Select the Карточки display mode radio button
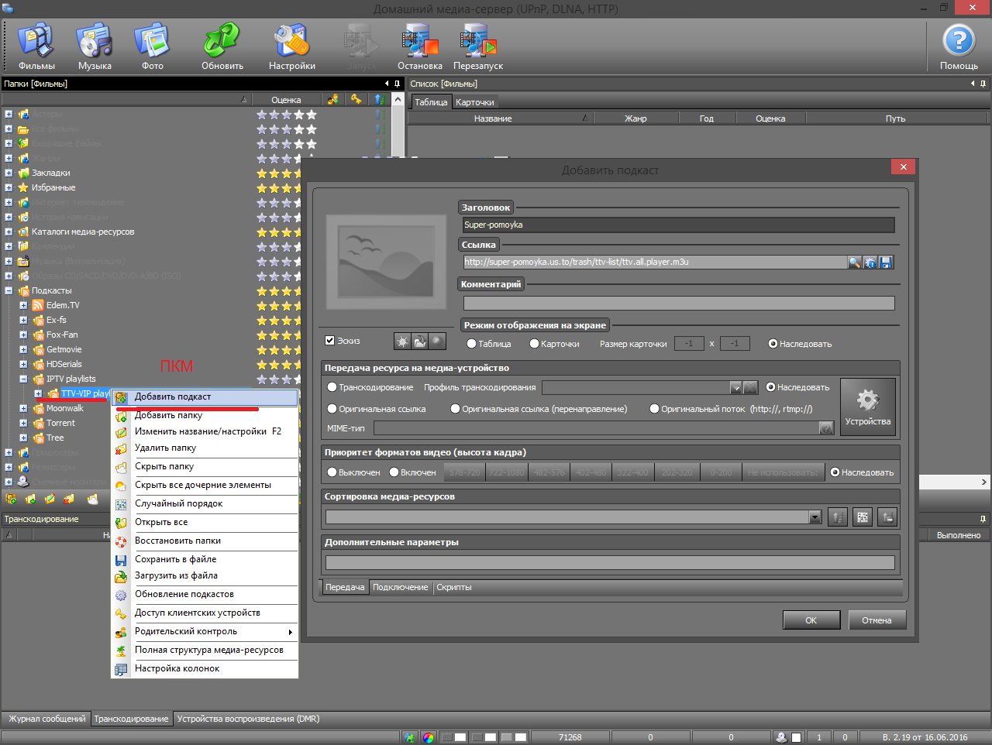Screen dimensions: 992x745 click(535, 344)
